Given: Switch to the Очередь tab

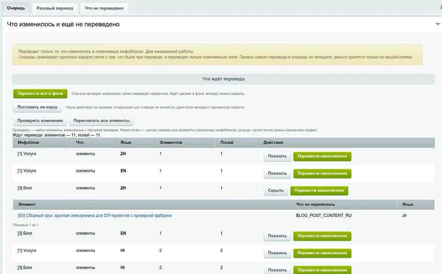Looking at the screenshot, I should tap(16, 8).
